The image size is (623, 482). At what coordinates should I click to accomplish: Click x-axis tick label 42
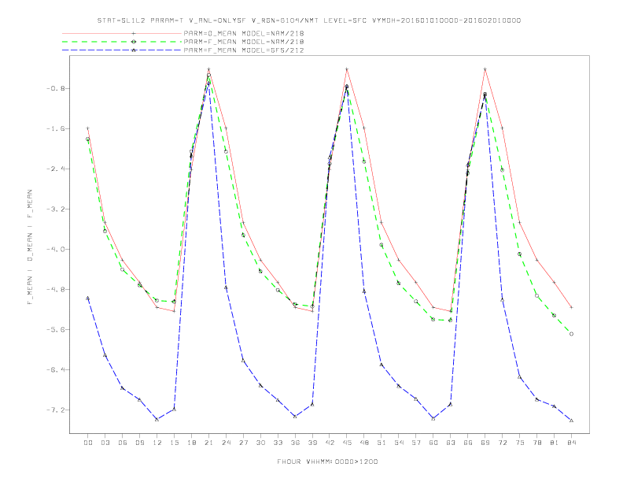tap(330, 443)
